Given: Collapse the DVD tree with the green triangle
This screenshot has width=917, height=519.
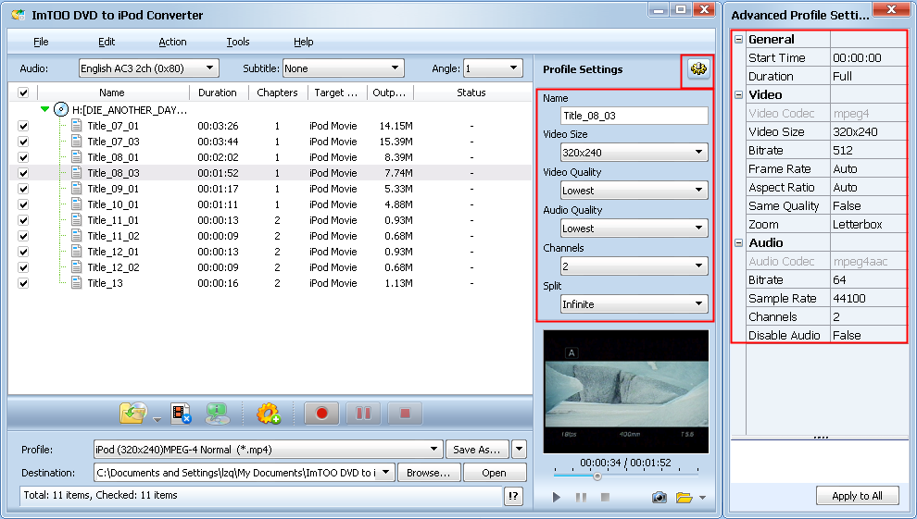Looking at the screenshot, I should pos(44,109).
